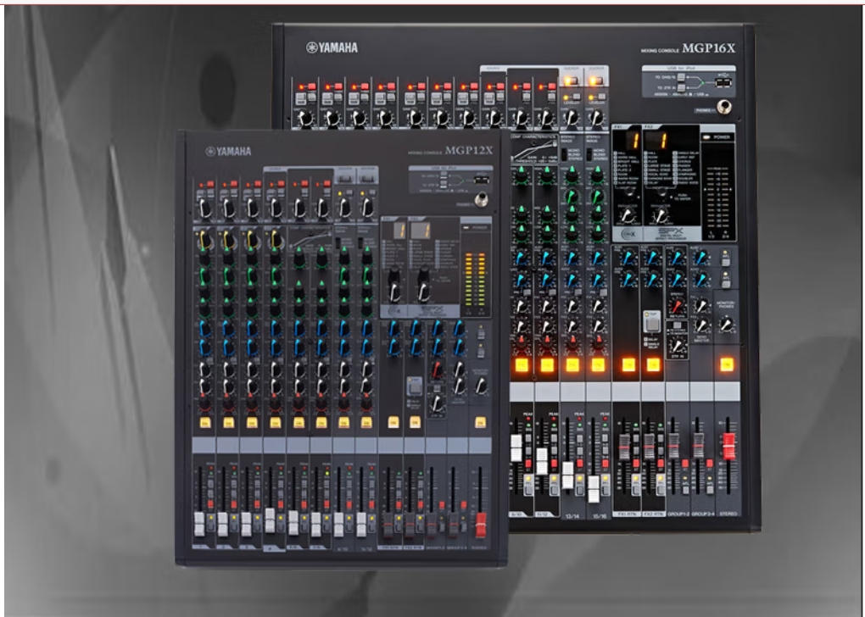Click the Yamaha logo on the MGP12X console
The height and width of the screenshot is (617, 865).
[x=228, y=152]
